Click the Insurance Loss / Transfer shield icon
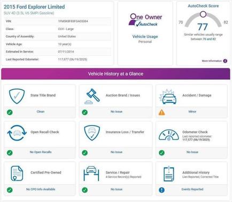This screenshot has height=202, width=232. point(92,133)
